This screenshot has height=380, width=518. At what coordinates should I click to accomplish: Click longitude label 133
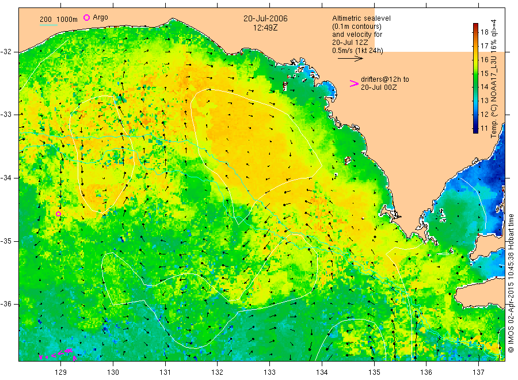(269, 373)
